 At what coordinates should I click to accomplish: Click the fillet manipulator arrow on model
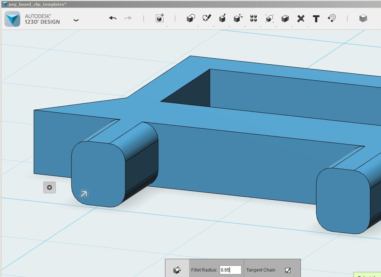[x=84, y=193]
